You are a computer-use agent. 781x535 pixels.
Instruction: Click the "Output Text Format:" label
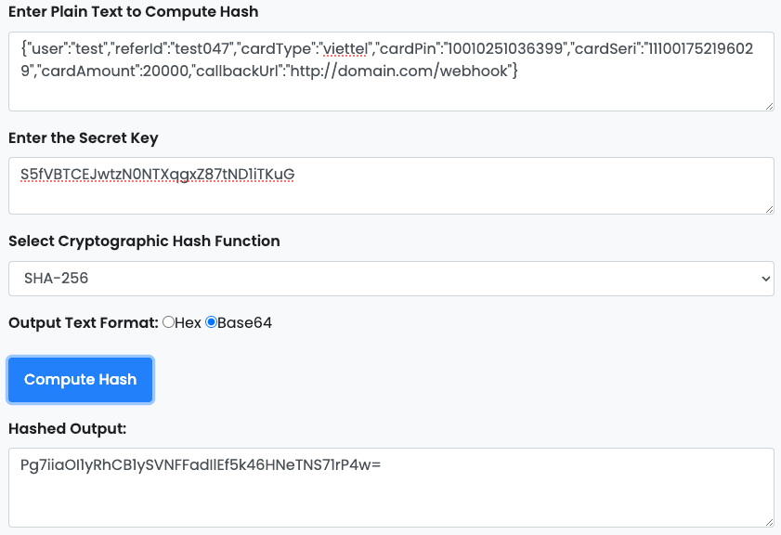pos(84,322)
